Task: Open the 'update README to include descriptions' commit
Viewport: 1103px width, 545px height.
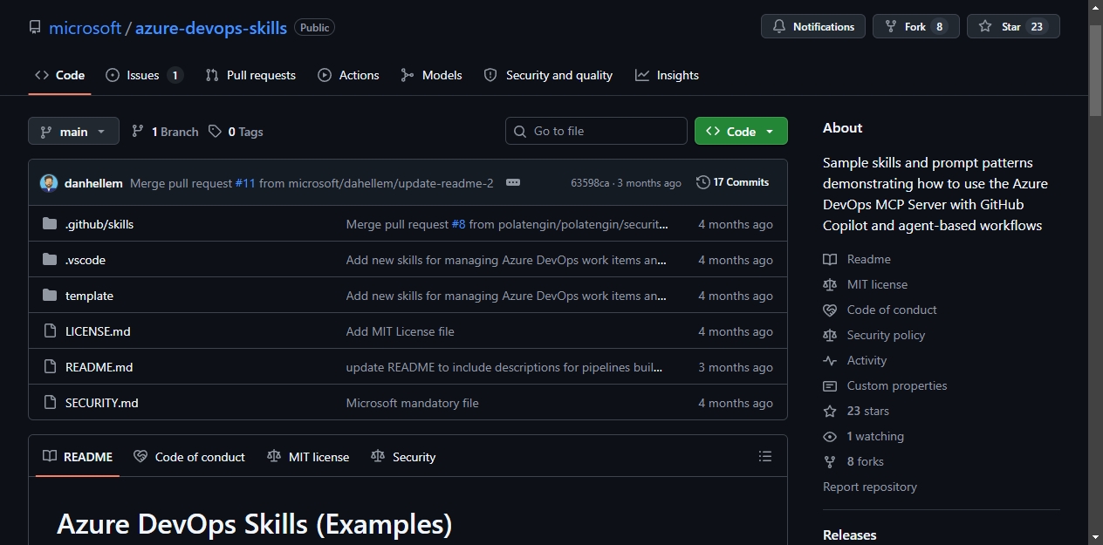Action: click(504, 367)
